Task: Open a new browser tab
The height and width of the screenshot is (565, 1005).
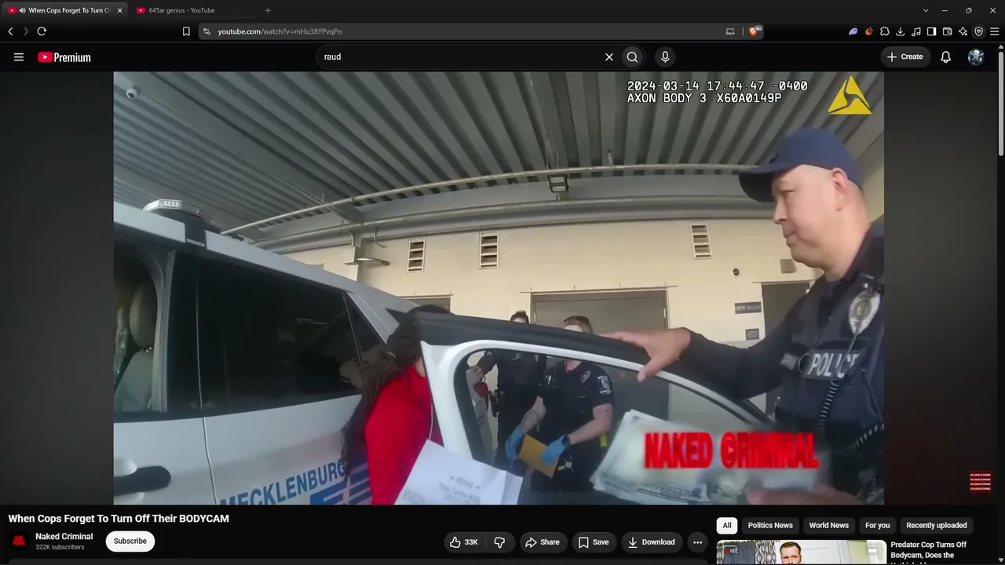Action: coord(268,10)
